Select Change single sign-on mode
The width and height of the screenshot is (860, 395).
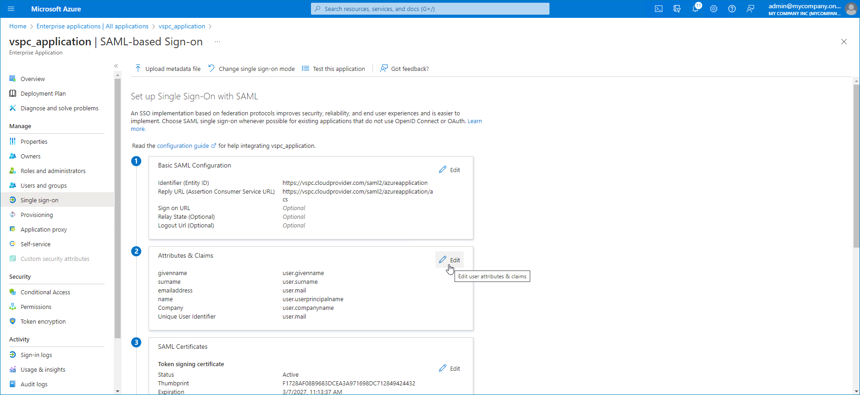coord(251,69)
